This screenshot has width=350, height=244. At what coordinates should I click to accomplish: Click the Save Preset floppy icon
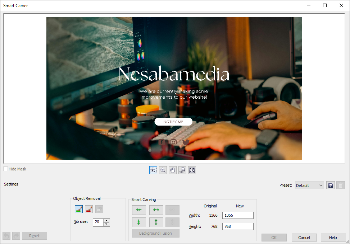[x=330, y=186]
